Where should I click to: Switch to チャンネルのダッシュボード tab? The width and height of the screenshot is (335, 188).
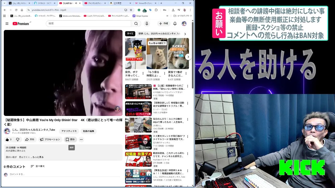(95, 3)
